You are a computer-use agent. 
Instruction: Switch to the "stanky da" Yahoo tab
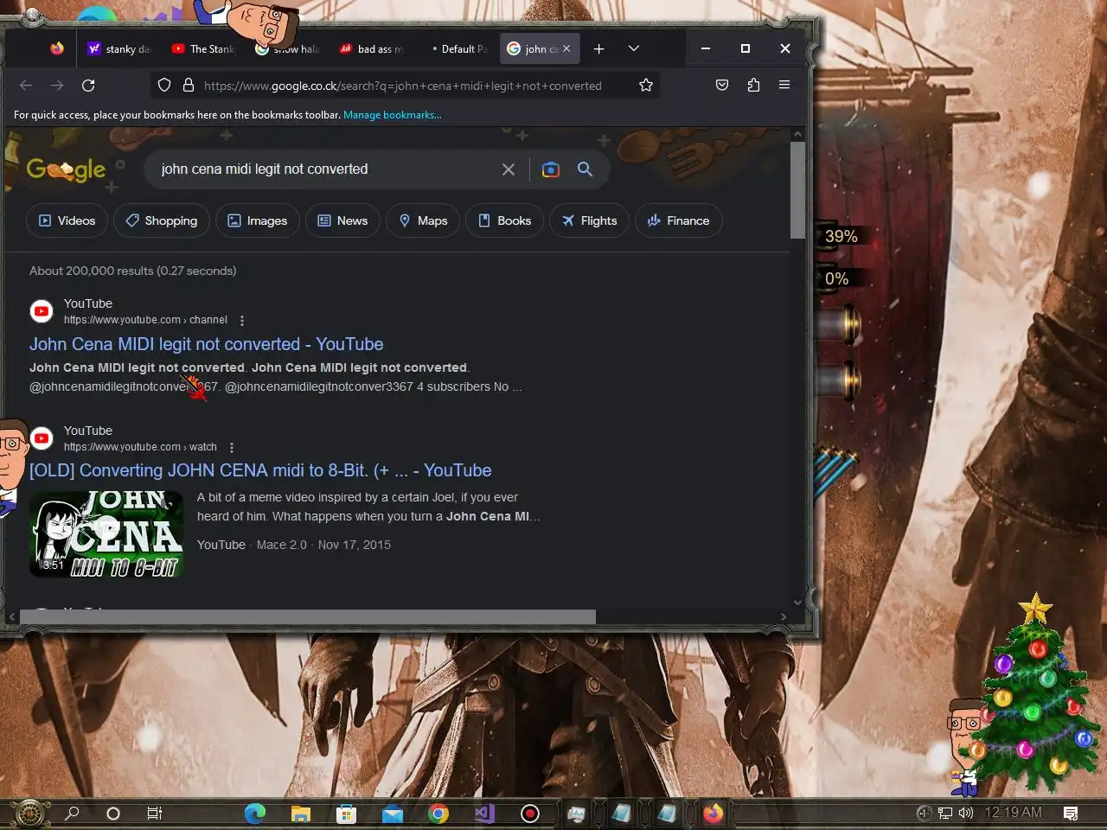point(119,49)
